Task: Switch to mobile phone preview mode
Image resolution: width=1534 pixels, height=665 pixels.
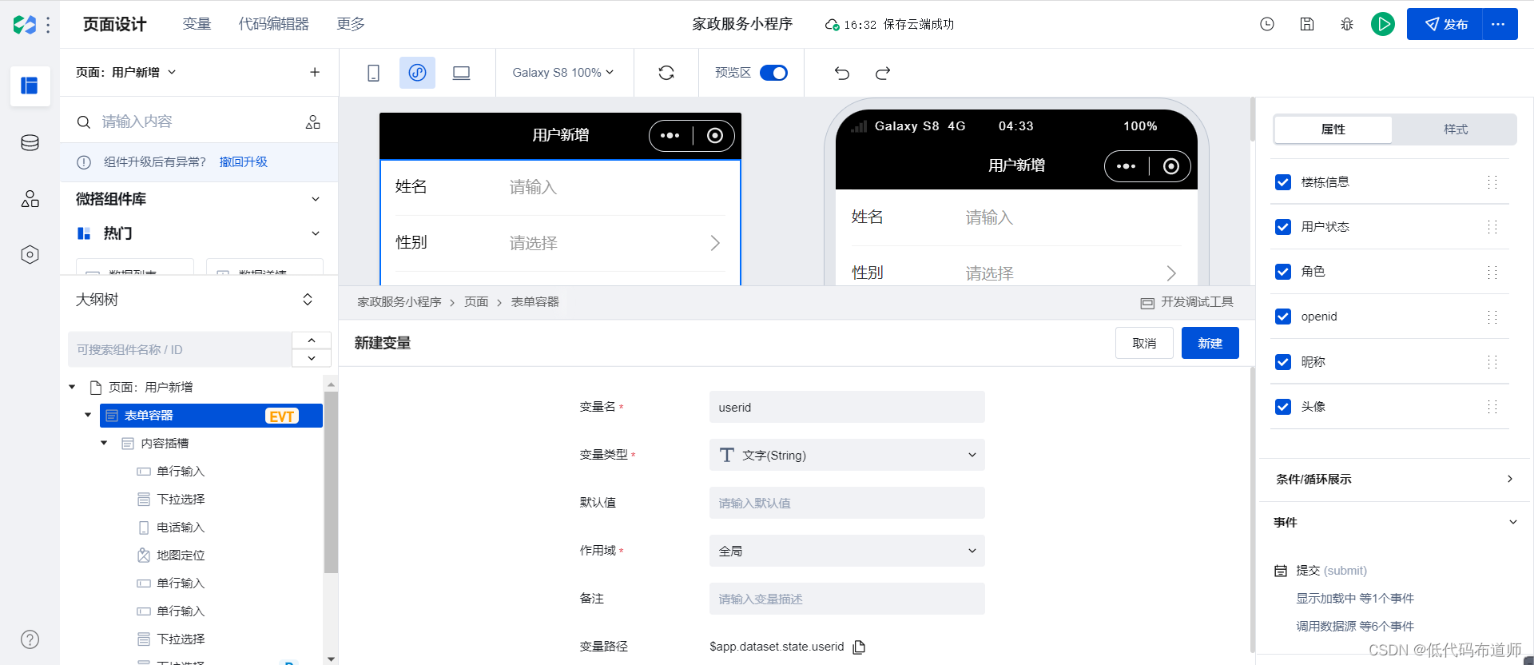Action: 373,73
